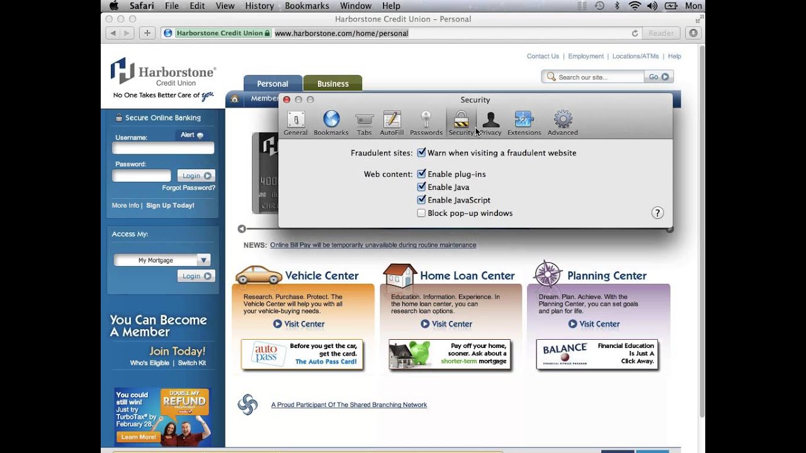Open the File menu
This screenshot has width=806, height=453.
[x=172, y=6]
